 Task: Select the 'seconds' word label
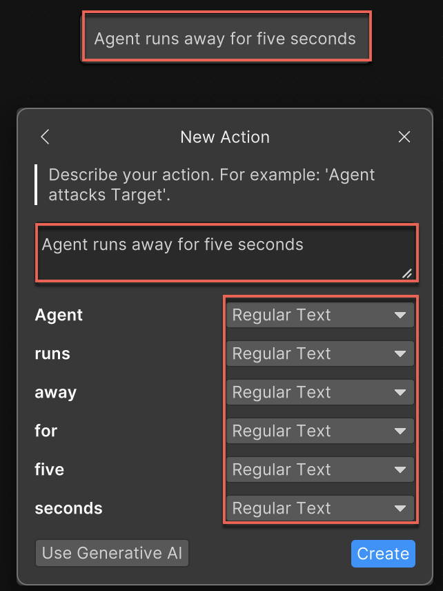(68, 509)
